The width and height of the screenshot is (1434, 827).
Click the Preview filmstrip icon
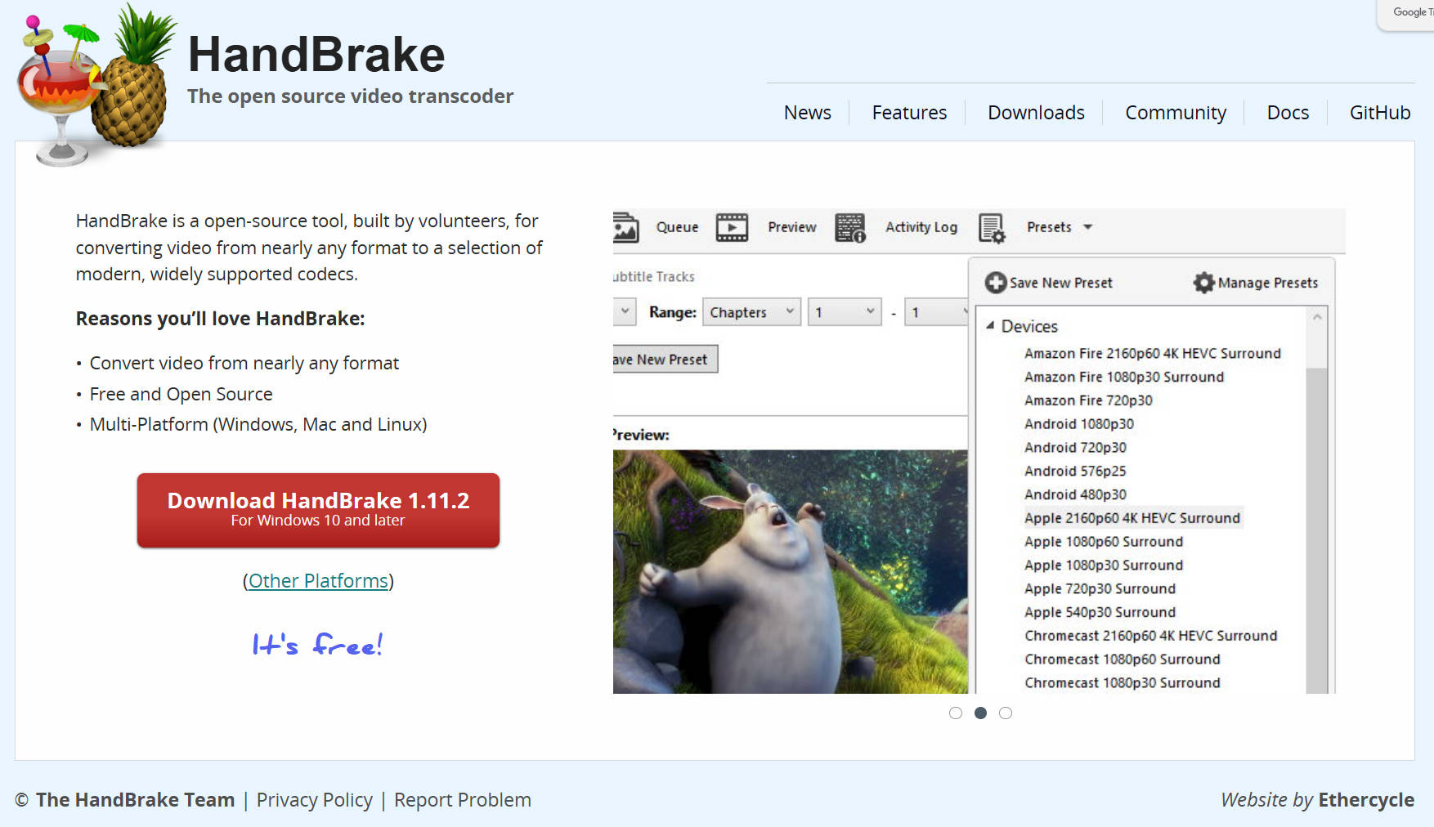pyautogui.click(x=732, y=227)
